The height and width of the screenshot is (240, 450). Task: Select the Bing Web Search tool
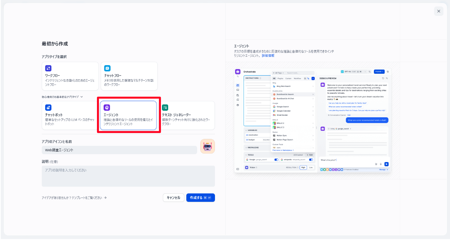coord(284,86)
